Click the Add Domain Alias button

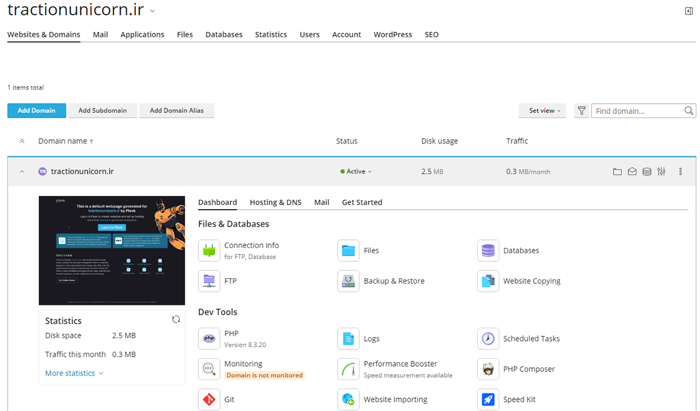(177, 111)
